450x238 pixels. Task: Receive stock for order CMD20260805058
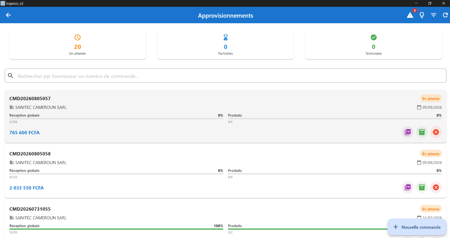coord(422,187)
